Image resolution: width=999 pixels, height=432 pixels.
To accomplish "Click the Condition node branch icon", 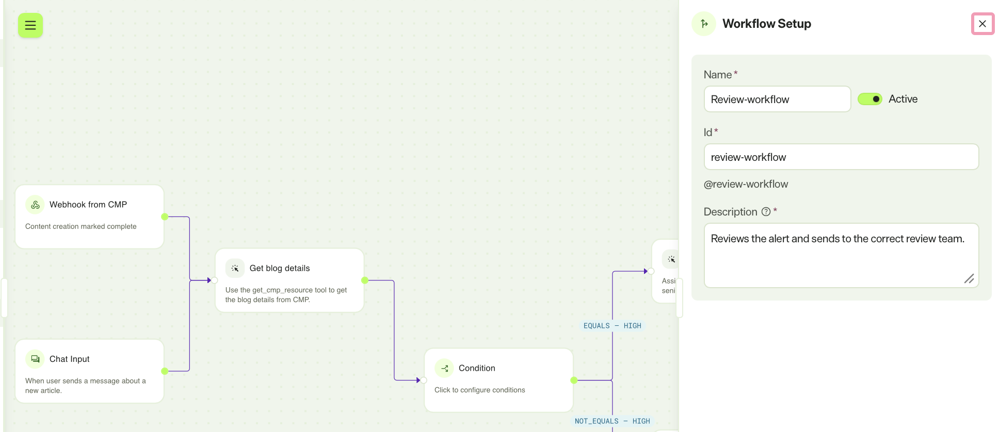I will tap(444, 368).
